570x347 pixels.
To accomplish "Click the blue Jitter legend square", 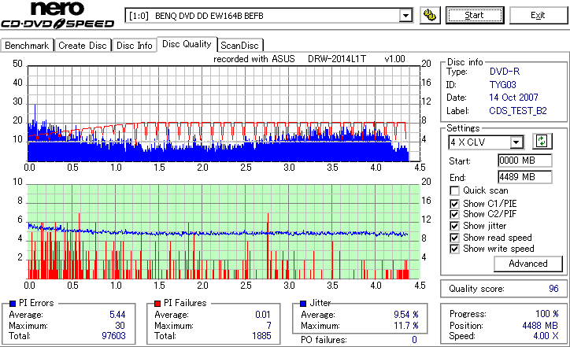I will 303,304.
